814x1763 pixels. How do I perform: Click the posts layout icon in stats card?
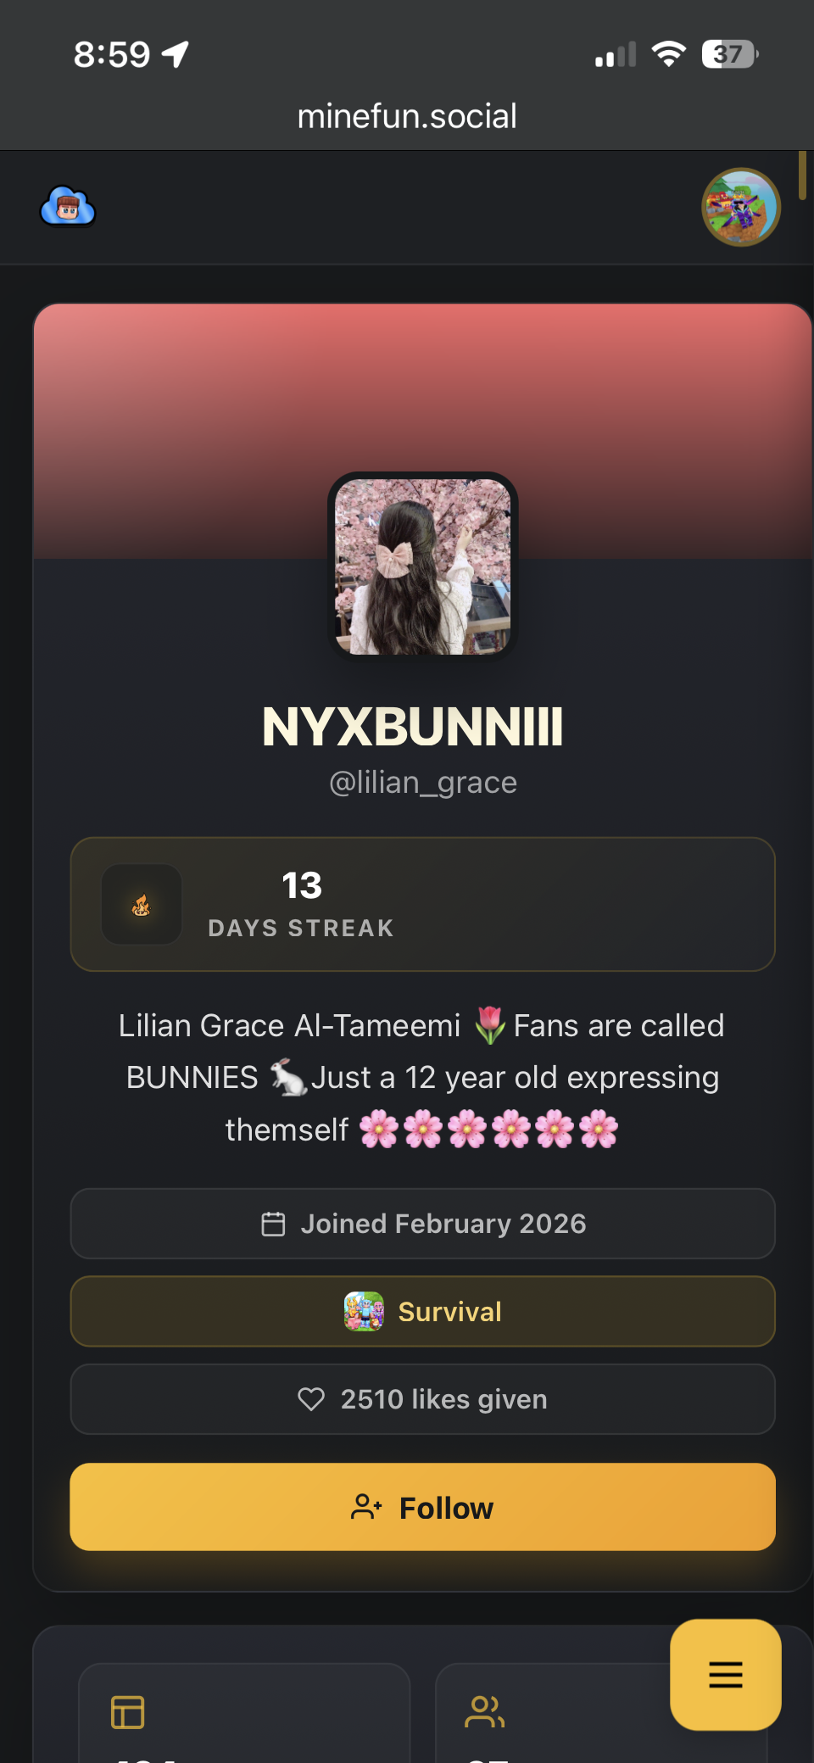click(x=128, y=1712)
